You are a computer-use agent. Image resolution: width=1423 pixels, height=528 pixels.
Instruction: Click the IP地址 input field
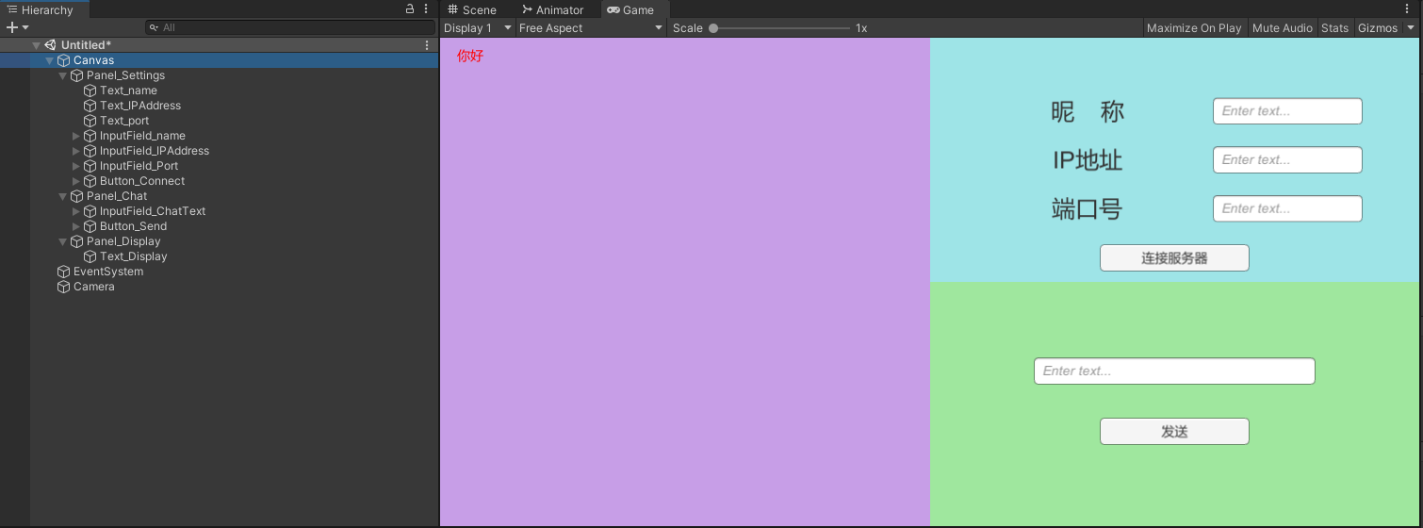point(1287,160)
